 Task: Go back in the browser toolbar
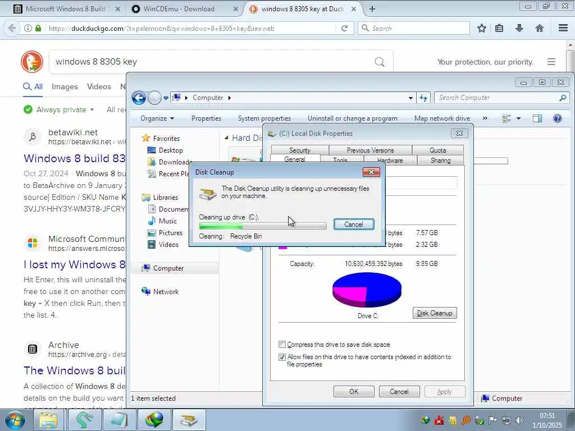[12, 28]
